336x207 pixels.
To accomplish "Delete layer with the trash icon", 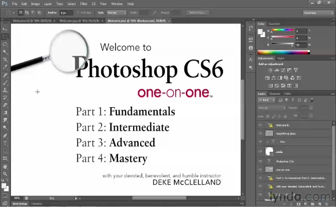I will click(x=326, y=204).
